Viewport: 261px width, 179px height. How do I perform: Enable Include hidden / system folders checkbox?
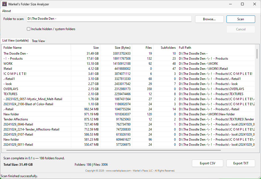pyautogui.click(x=29, y=29)
